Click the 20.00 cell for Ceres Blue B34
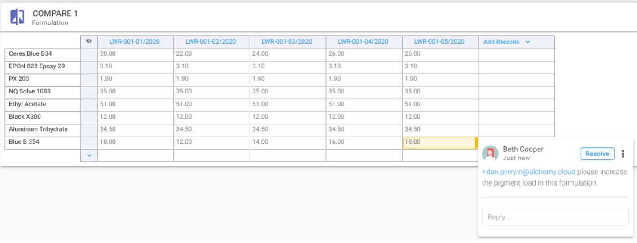 click(x=136, y=54)
